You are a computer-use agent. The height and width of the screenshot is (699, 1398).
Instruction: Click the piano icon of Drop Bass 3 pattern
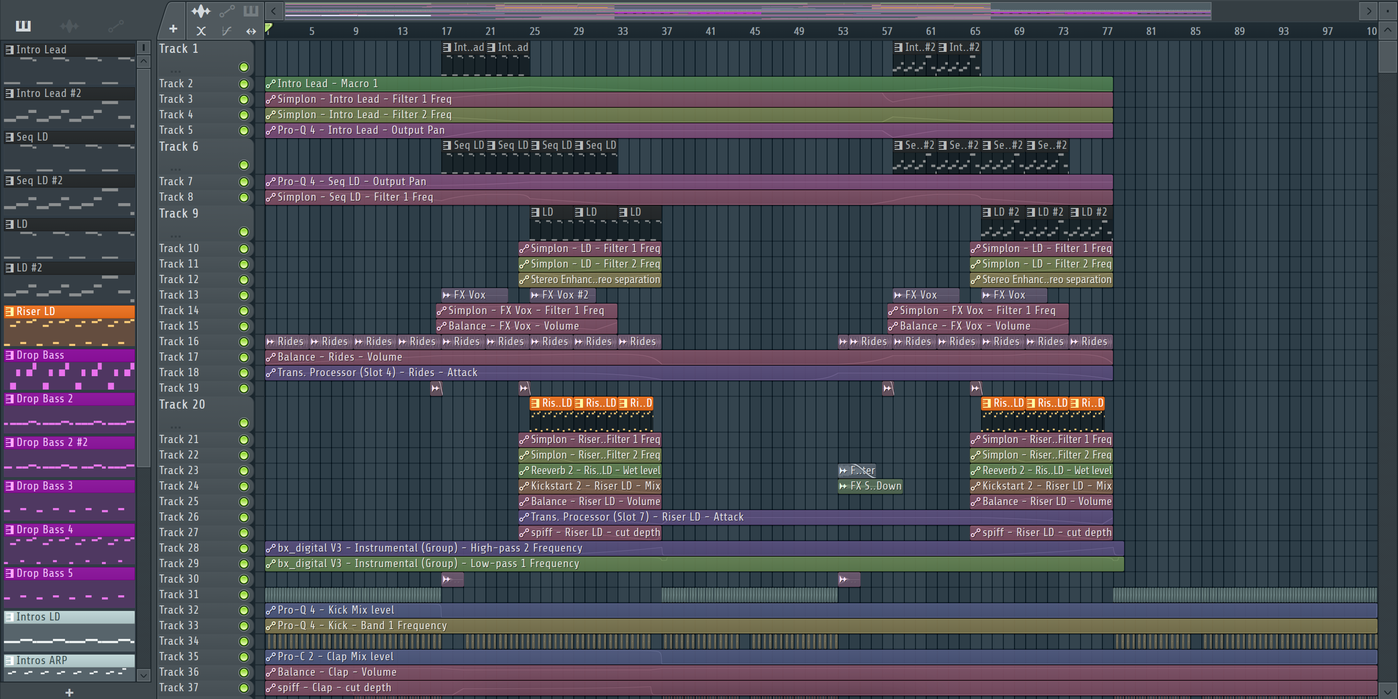coord(10,486)
